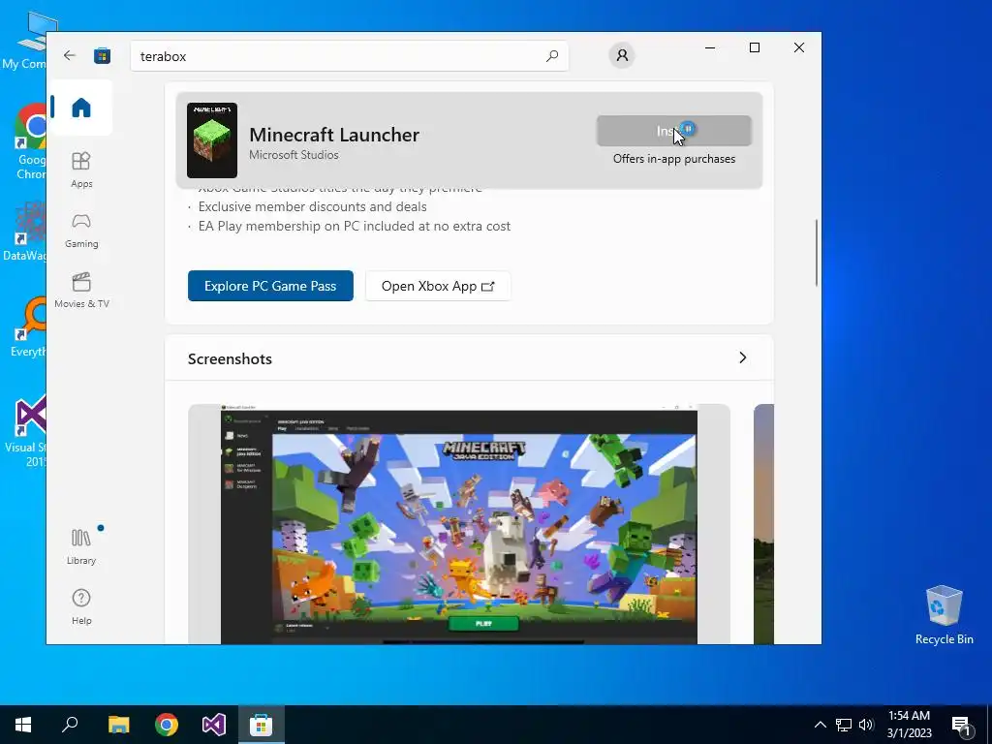Click the Microsoft Studios publisher link
The image size is (992, 744).
(294, 154)
